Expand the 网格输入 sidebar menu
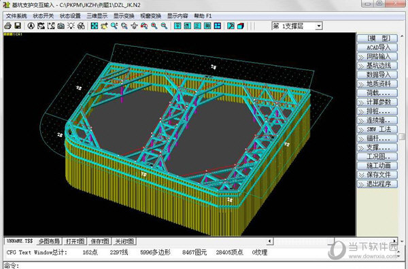The image size is (408, 269). pos(377,56)
